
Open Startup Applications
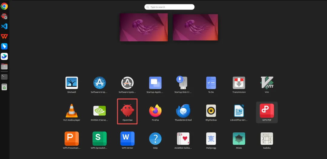click(155, 83)
